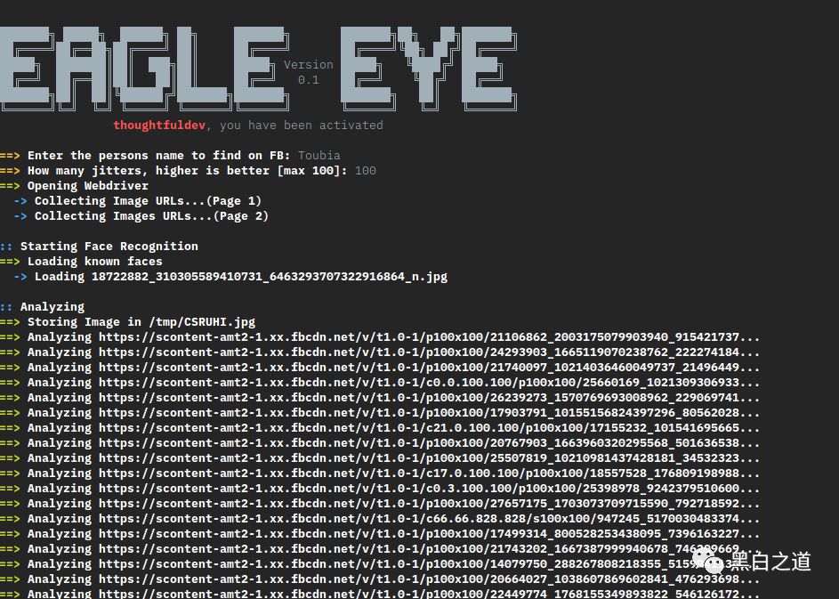
Task: Open URL containing 17903791_10155156824397296
Action: coord(429,413)
